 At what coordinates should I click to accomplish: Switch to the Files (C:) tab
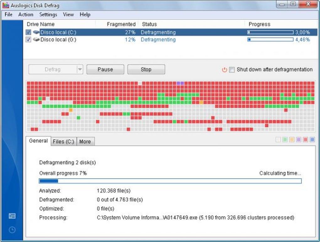coord(63,142)
